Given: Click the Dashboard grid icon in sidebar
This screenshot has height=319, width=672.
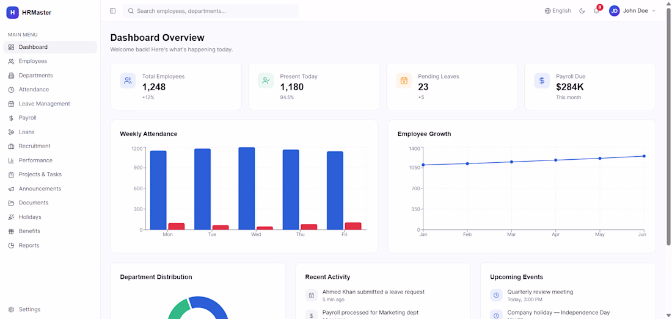Looking at the screenshot, I should (x=11, y=47).
